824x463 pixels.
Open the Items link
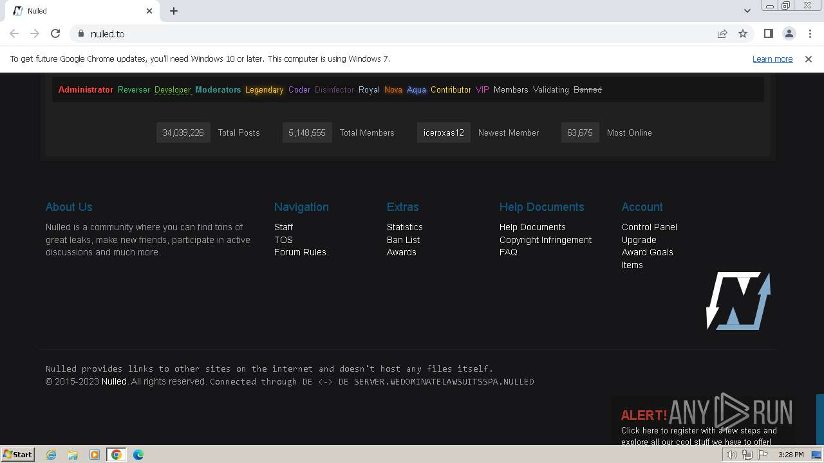pos(632,265)
